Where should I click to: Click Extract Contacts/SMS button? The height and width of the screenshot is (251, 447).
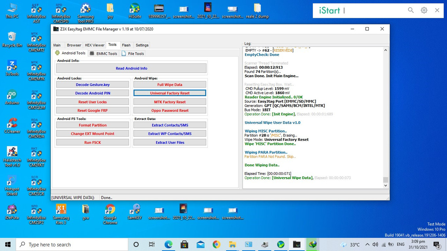(170, 125)
